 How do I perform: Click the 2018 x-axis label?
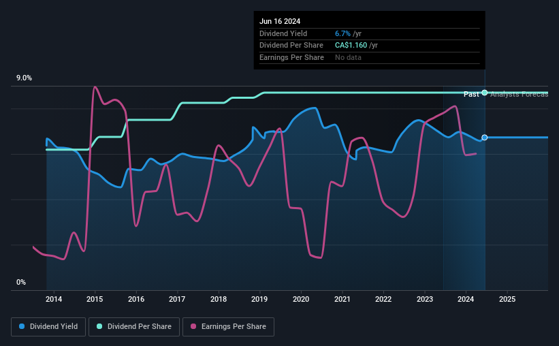[x=219, y=299]
